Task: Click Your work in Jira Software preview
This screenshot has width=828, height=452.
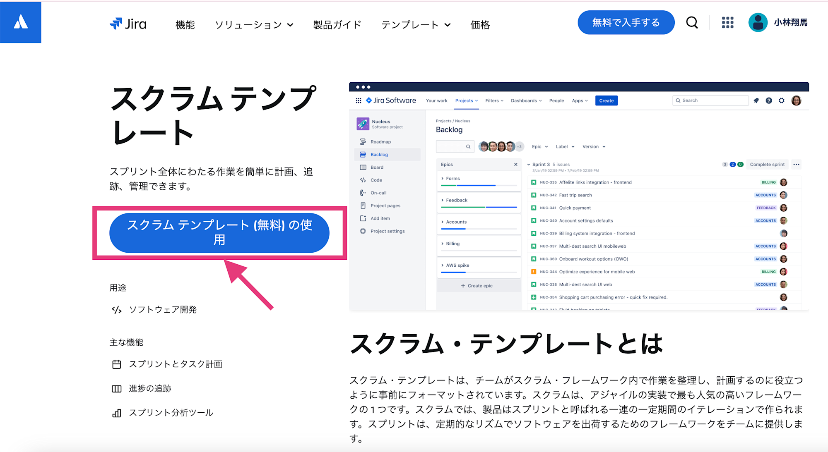Action: click(436, 100)
